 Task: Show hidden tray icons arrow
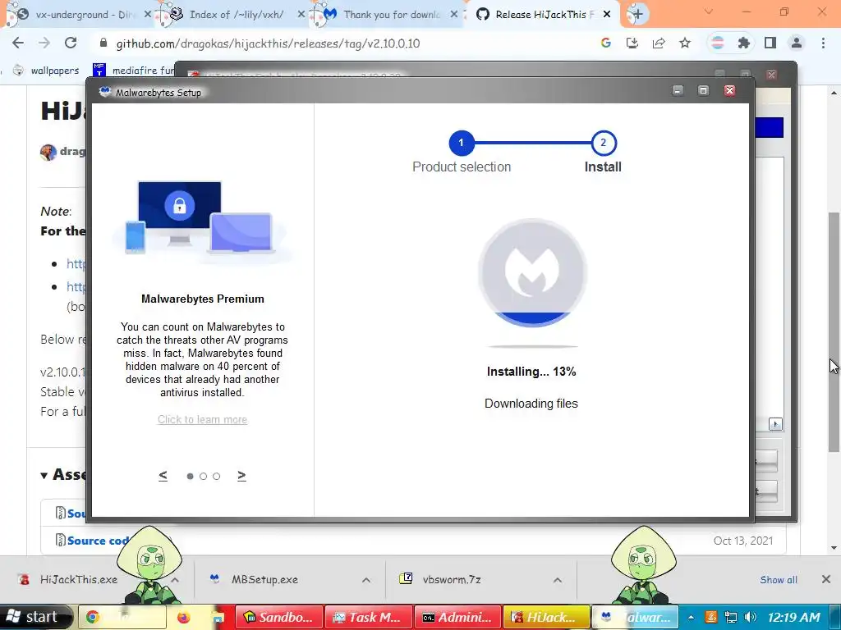[692, 617]
